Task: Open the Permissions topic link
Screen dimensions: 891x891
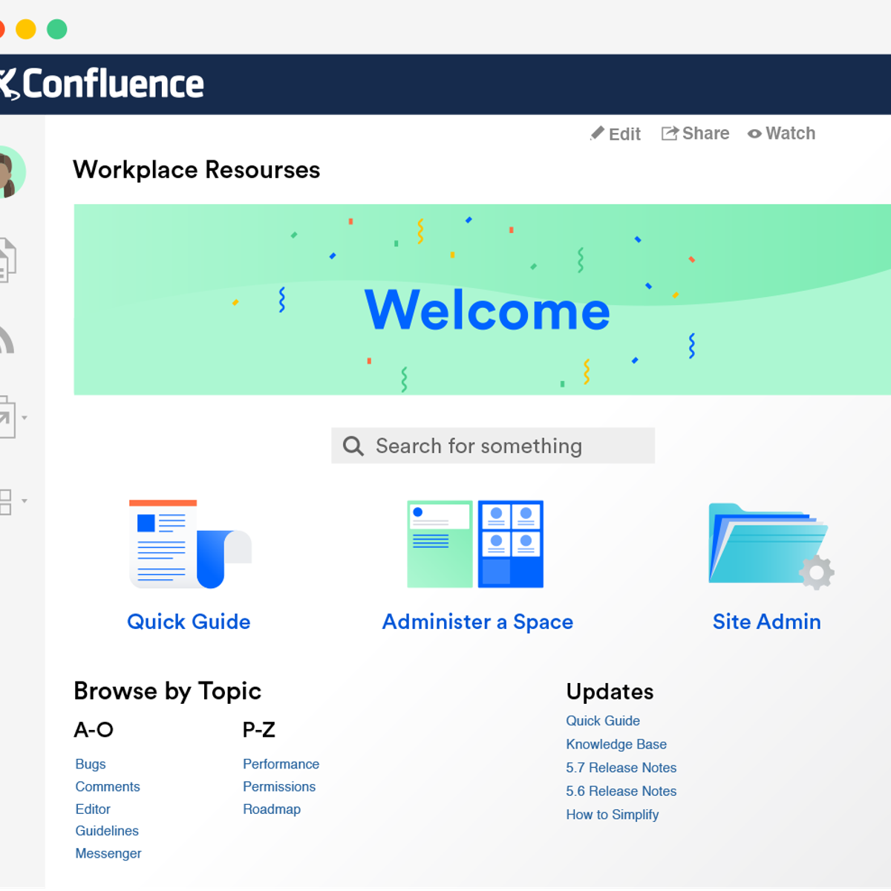Action: pos(278,786)
